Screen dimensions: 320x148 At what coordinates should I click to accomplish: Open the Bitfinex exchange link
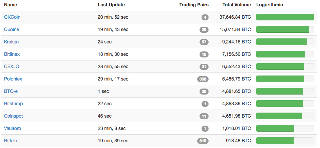12,54
